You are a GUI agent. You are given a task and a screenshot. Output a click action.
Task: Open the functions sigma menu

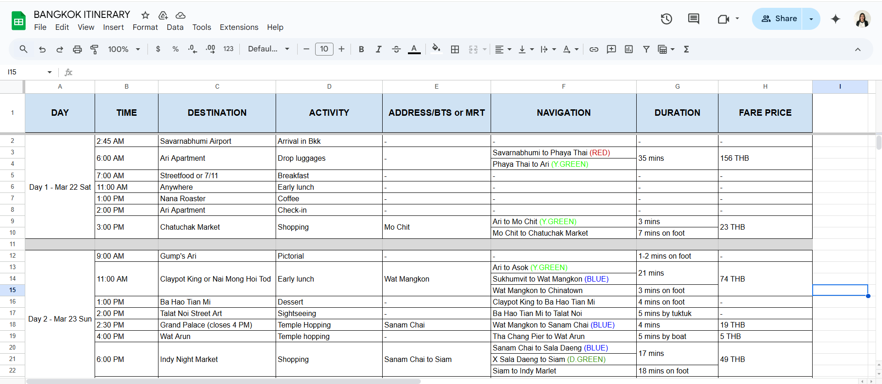(686, 49)
